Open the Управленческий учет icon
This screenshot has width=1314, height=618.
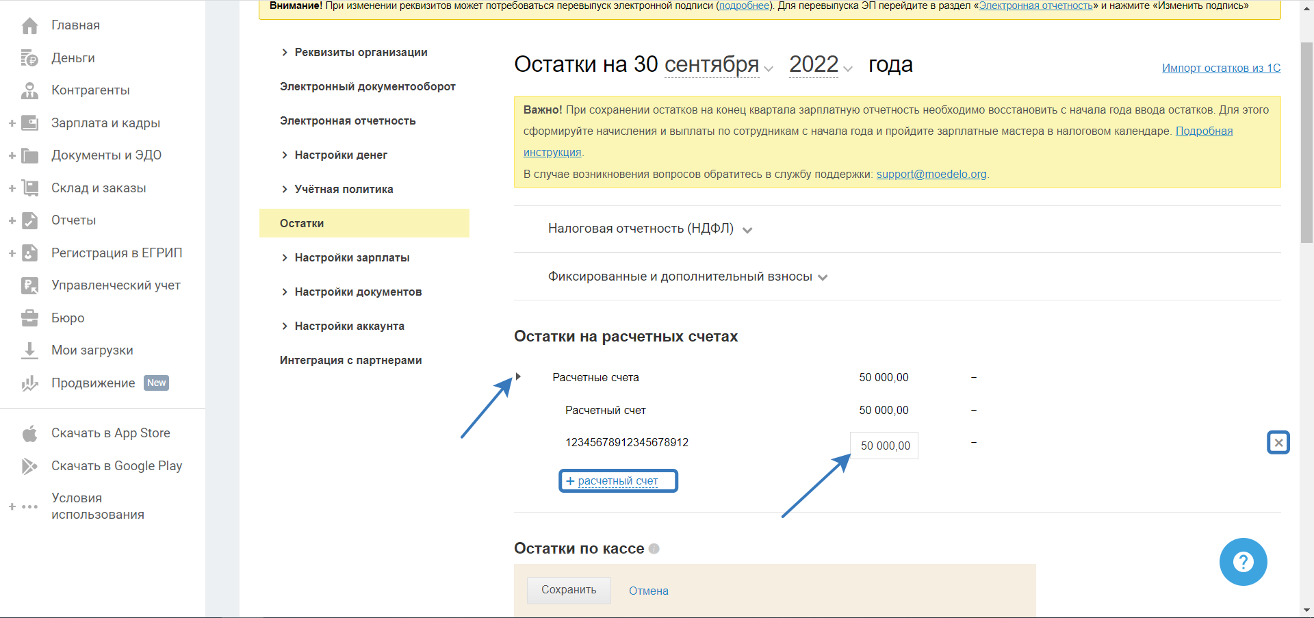point(29,285)
